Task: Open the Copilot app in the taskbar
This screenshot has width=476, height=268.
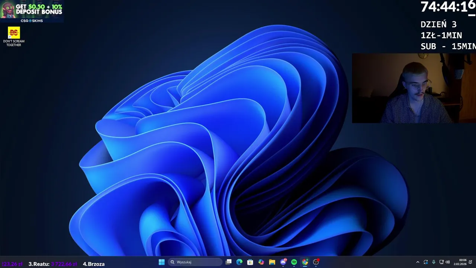Action: coord(261,262)
